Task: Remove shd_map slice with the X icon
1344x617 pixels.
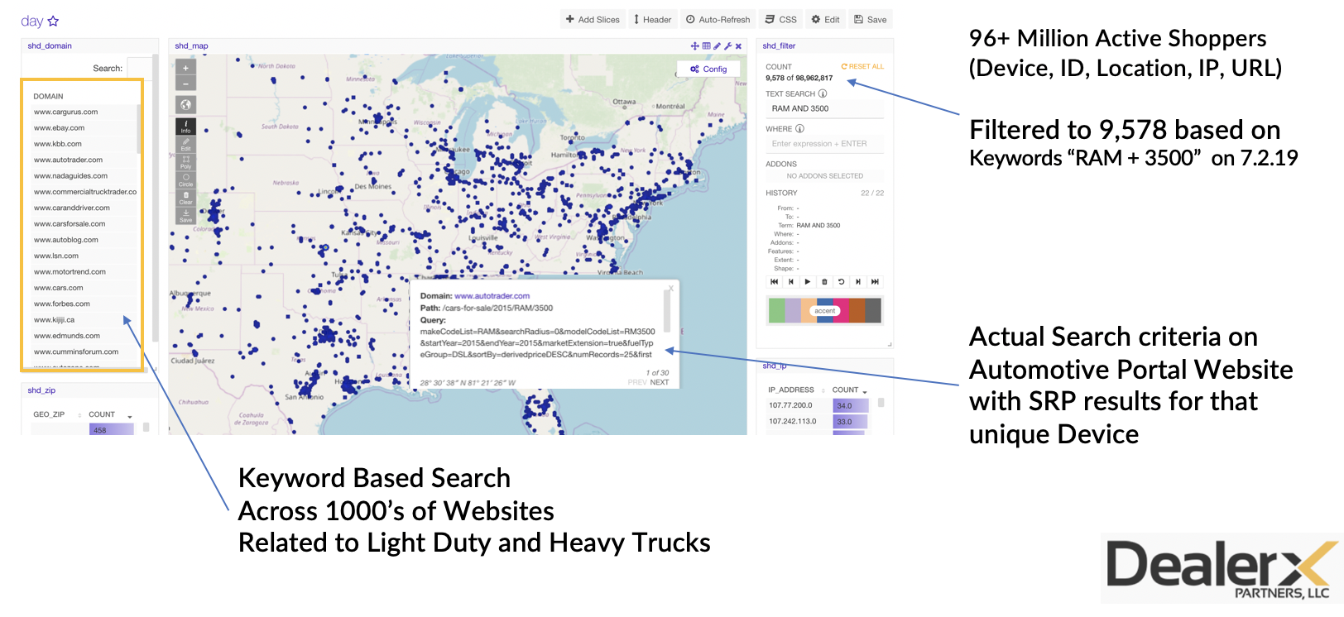Action: pos(738,46)
